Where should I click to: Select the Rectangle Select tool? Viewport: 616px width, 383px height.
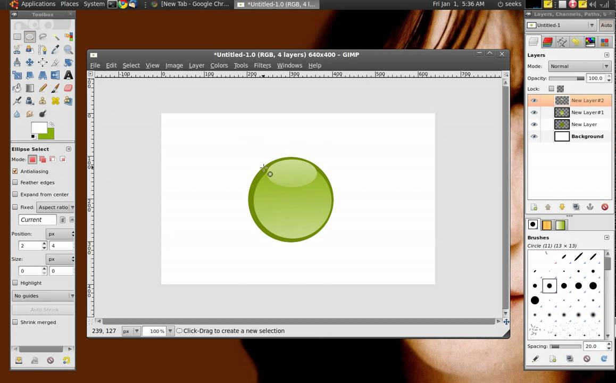pyautogui.click(x=17, y=37)
